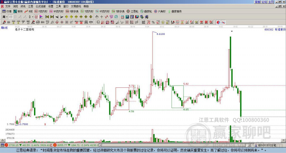This screenshot has width=286, height=153.
Task: Select the crosshair cursor tool
Action: [x=102, y=17]
